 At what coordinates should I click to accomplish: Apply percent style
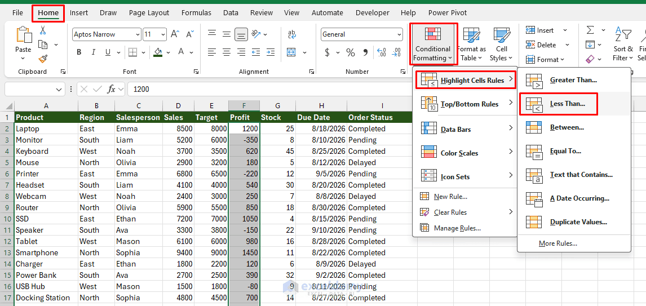350,52
